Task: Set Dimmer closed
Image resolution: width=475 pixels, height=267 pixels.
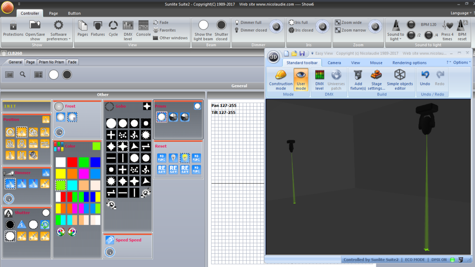Action: click(251, 30)
